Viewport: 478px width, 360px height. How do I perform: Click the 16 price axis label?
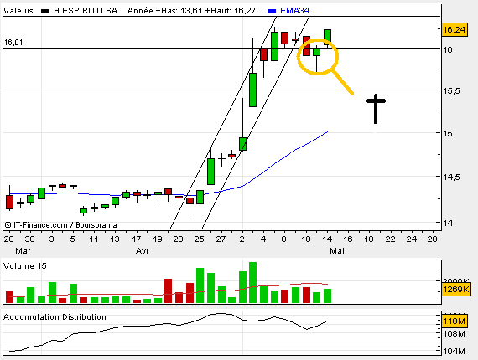(448, 49)
